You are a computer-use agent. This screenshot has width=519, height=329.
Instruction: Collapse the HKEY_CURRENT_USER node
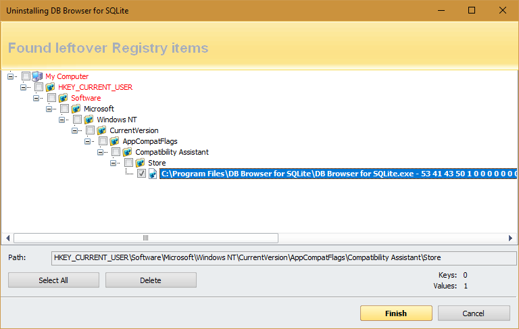pyautogui.click(x=23, y=87)
